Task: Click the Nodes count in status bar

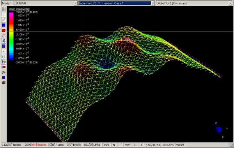Action: pyautogui.click(x=12, y=145)
